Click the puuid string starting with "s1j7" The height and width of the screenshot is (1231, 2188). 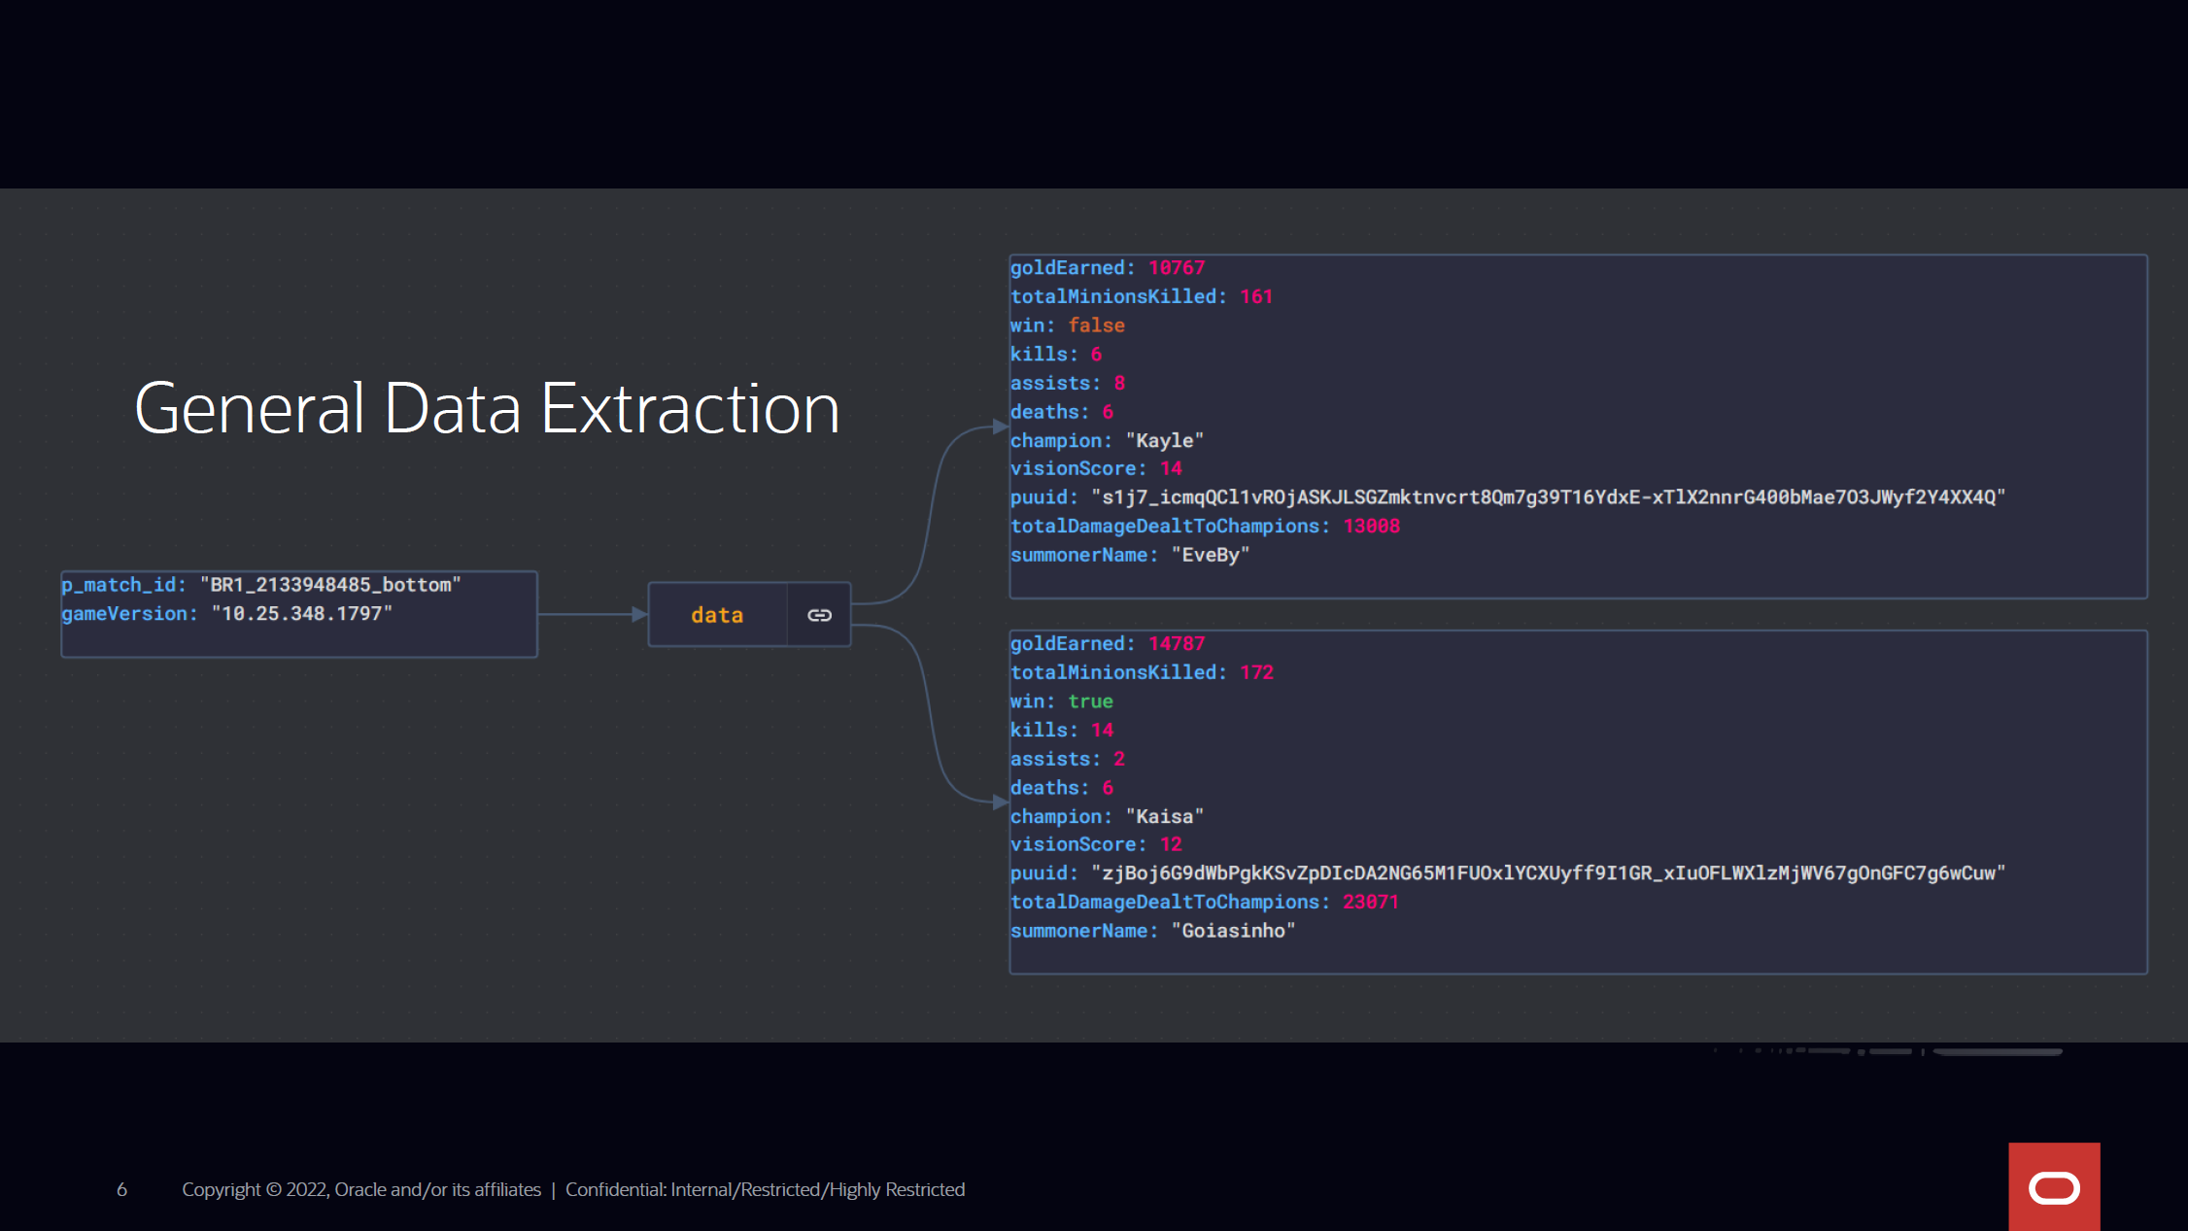point(1548,497)
